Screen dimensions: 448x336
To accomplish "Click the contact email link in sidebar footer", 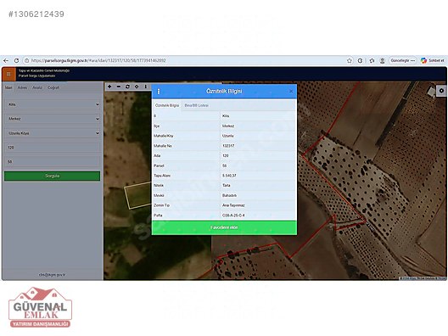I will point(52,275).
